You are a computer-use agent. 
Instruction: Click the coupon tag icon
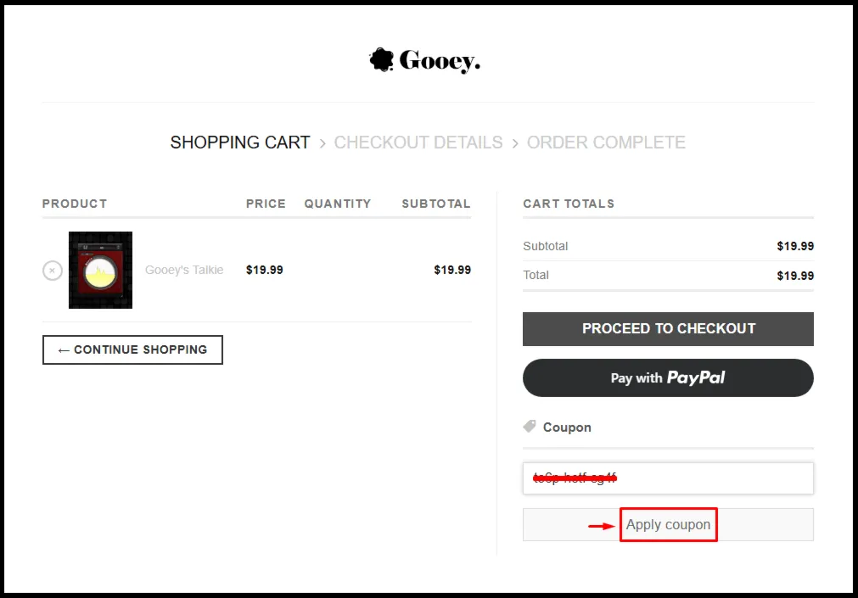(x=529, y=426)
